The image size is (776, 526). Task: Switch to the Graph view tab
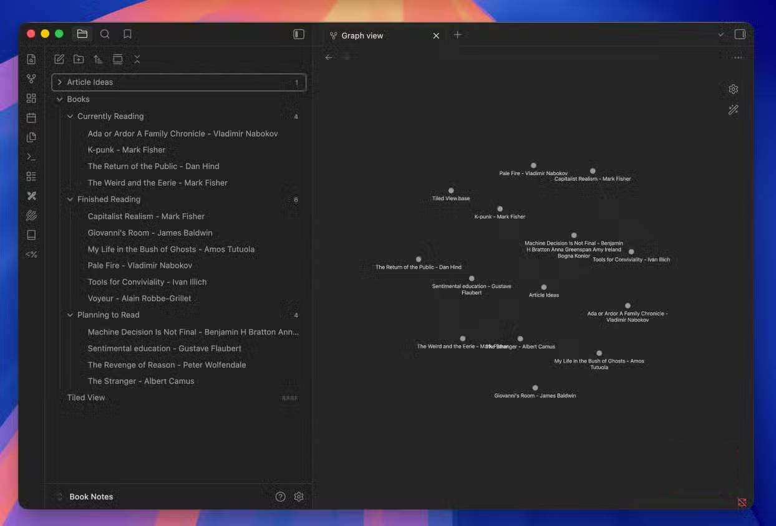point(362,36)
